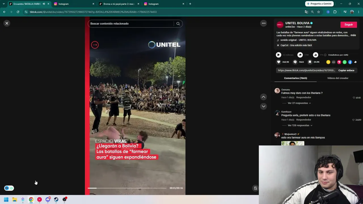Toggle the floating extension switch at bottom-left
363x204 pixels.
[9, 188]
